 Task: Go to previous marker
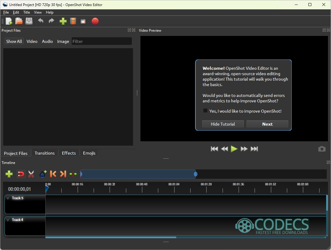[x=53, y=174]
